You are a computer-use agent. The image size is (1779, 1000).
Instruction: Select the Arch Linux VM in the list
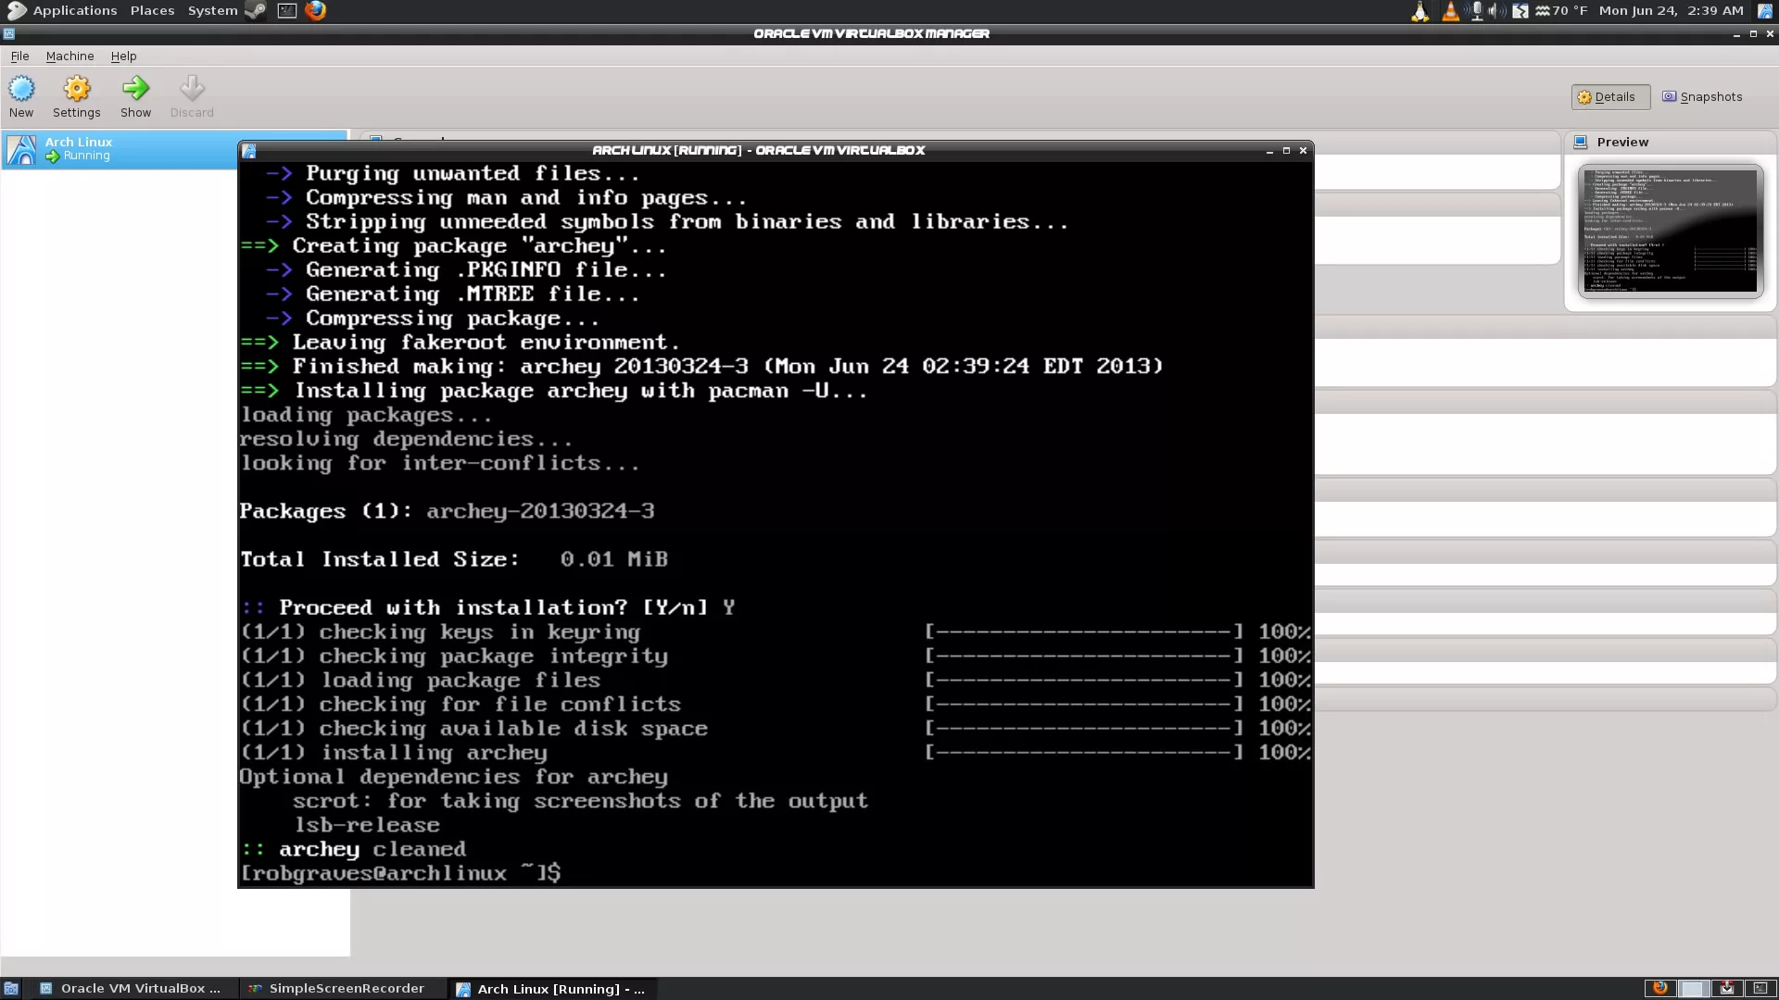120,149
